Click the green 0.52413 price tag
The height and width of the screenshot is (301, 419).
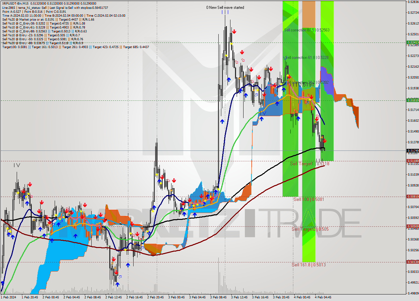[412, 43]
